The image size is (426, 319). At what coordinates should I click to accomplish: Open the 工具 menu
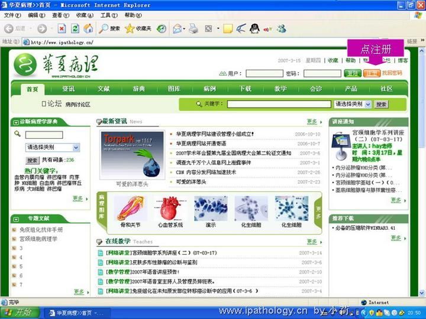point(109,15)
